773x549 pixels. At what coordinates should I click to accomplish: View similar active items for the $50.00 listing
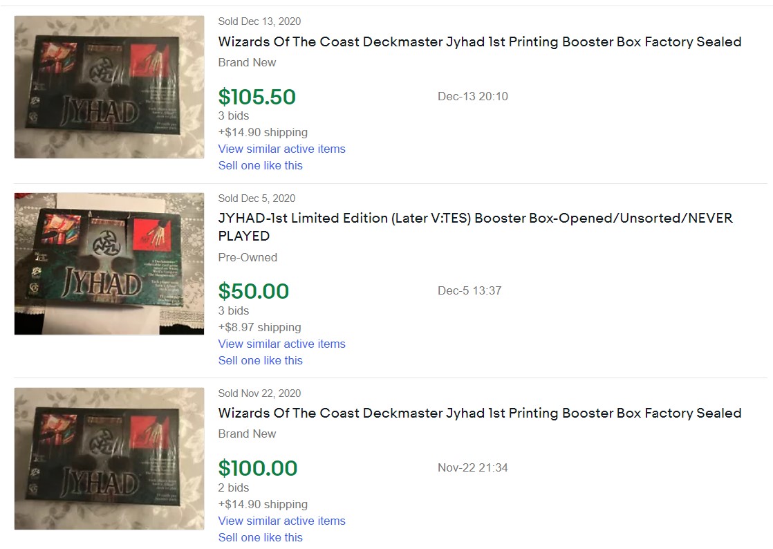click(281, 344)
